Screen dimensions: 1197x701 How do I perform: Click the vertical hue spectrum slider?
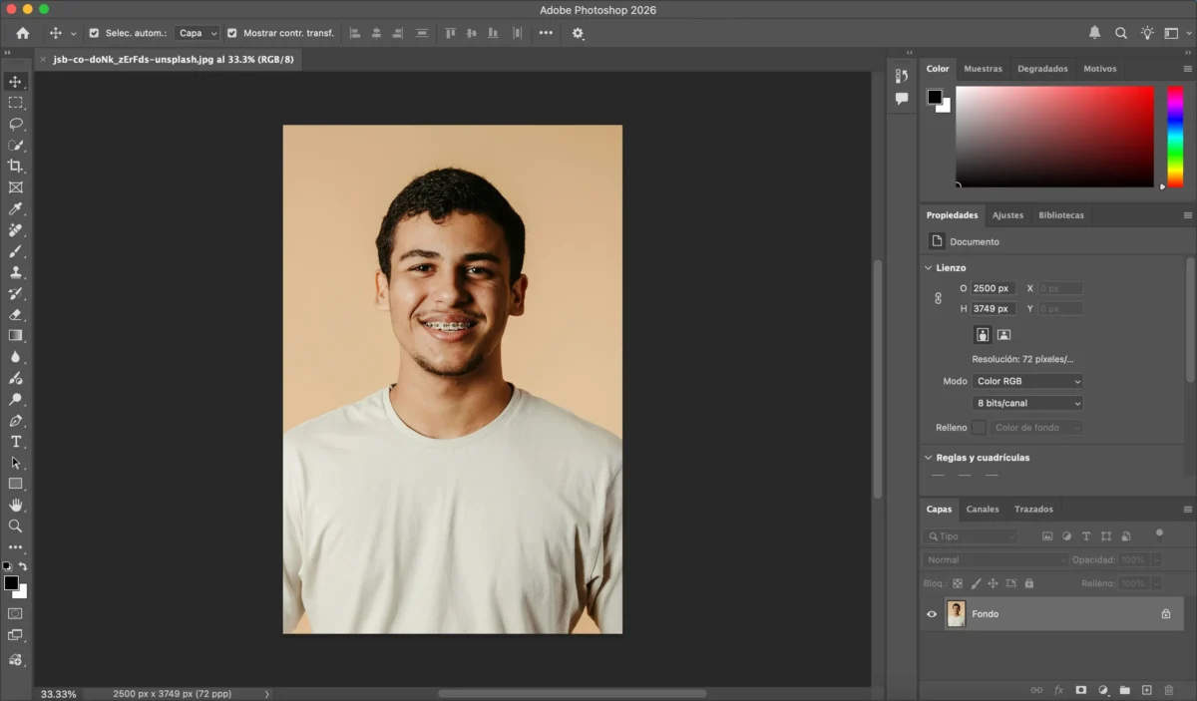pos(1175,136)
